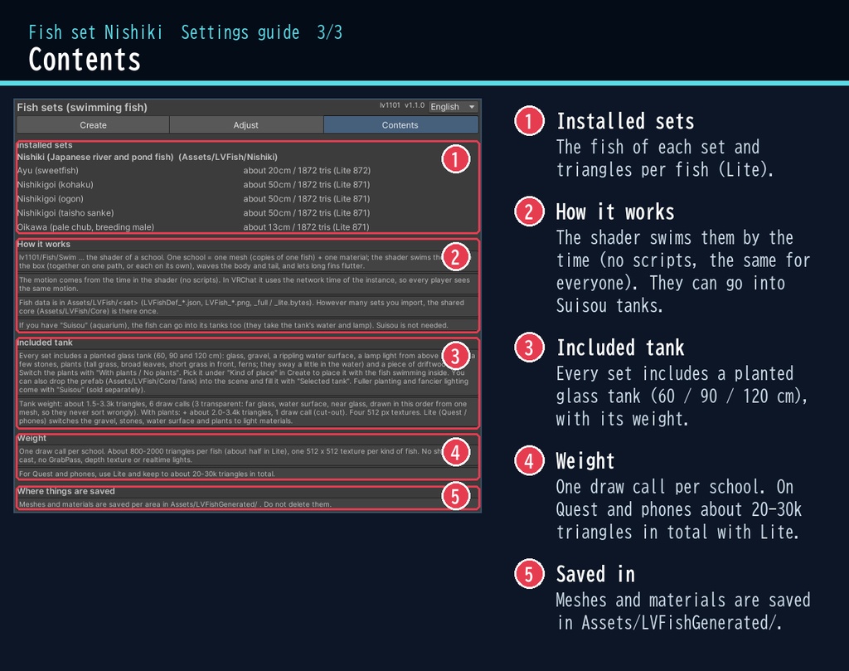This screenshot has width=849, height=671.
Task: Click "Every set includes a planted glass tank" paragraph
Action: [247, 372]
